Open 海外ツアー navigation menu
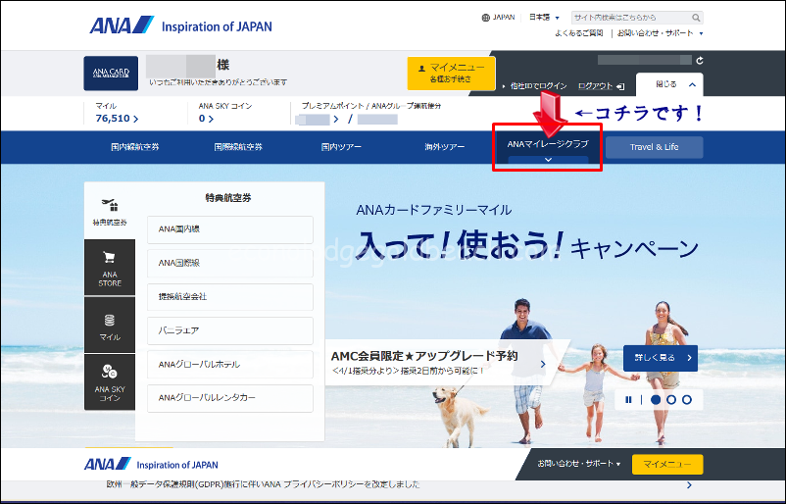This screenshot has width=786, height=504. coord(445,147)
